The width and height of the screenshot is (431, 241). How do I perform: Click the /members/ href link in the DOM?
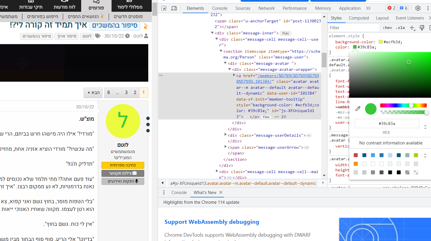coord(288,76)
